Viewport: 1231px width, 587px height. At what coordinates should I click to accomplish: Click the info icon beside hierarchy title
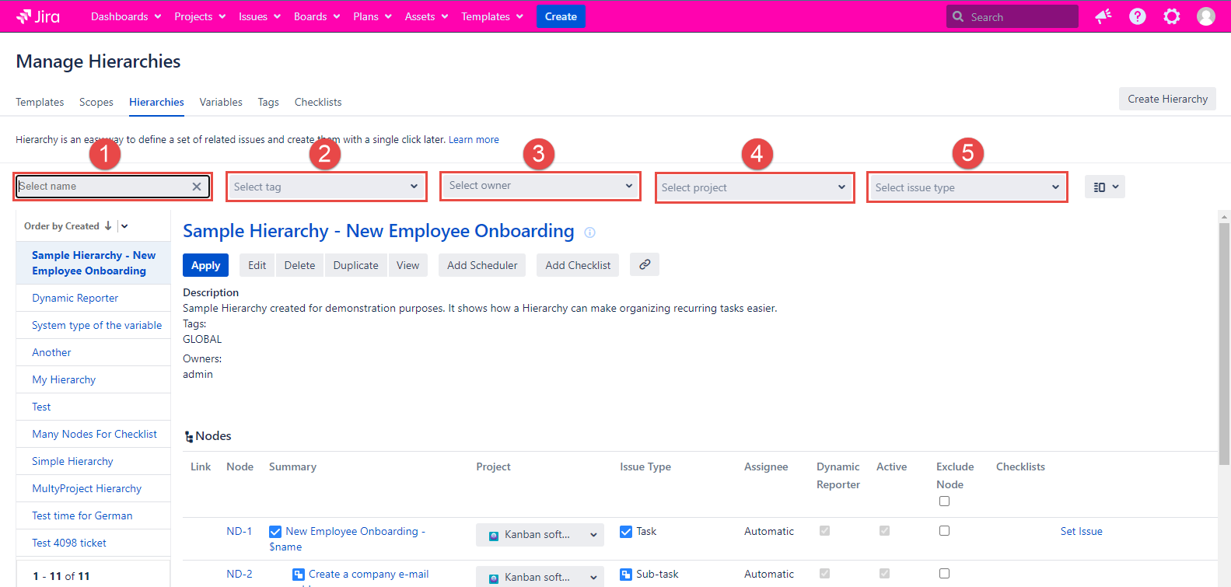pyautogui.click(x=589, y=232)
